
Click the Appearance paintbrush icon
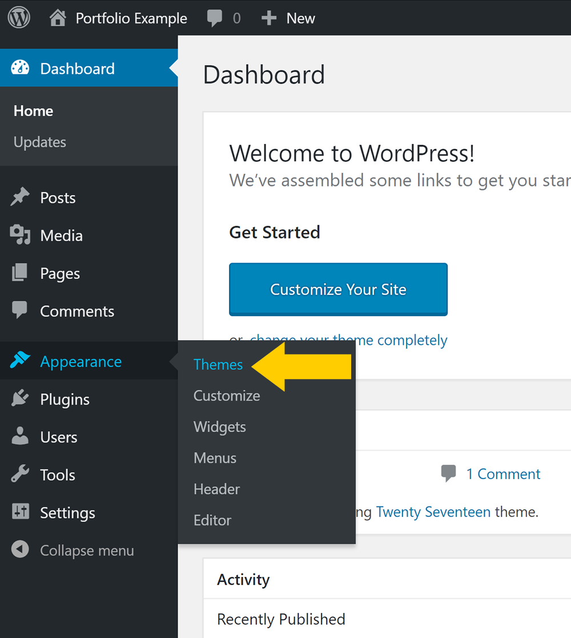(x=20, y=360)
